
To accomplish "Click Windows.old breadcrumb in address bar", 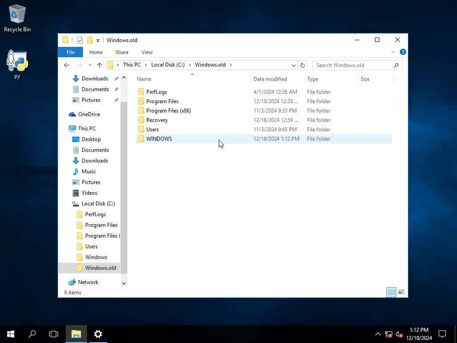I will click(210, 65).
